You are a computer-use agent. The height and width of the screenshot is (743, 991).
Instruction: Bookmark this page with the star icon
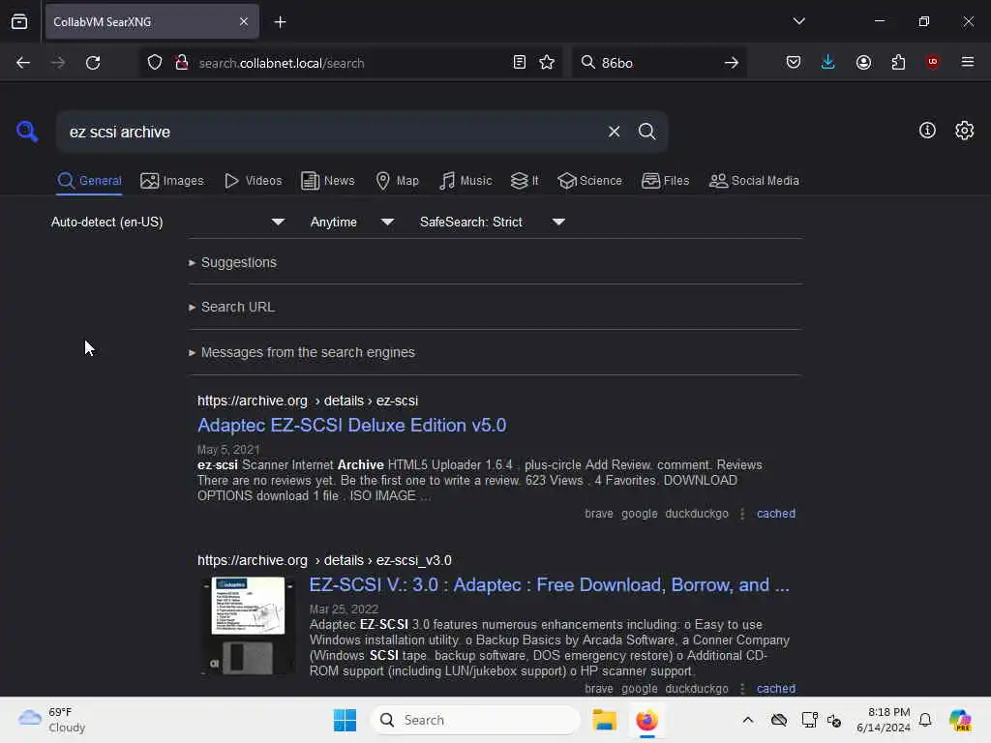547,63
